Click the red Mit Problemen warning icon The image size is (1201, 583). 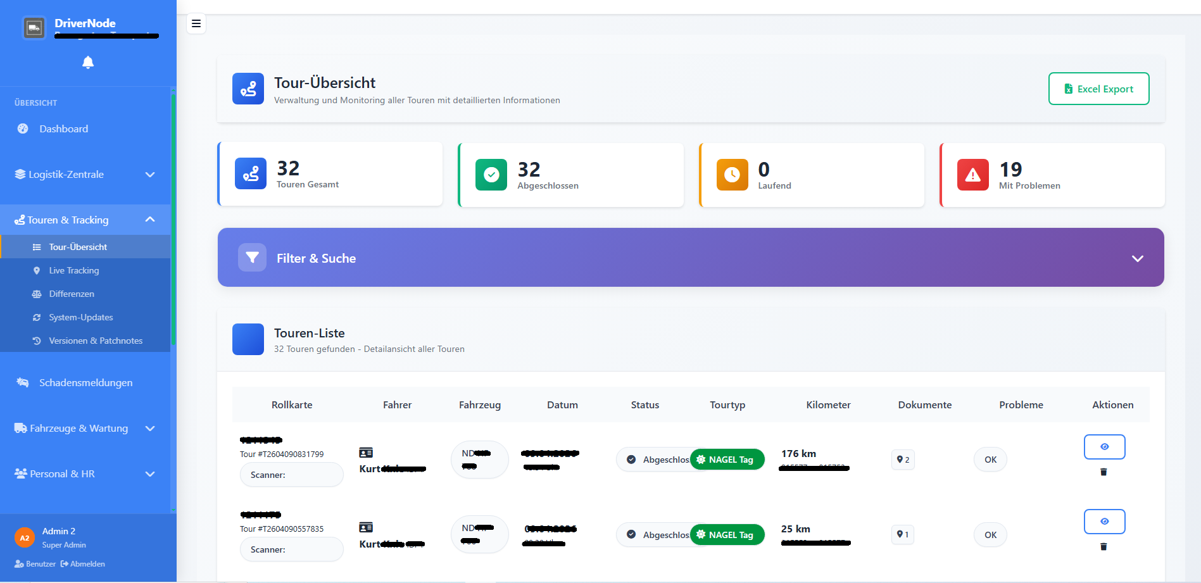tap(973, 175)
